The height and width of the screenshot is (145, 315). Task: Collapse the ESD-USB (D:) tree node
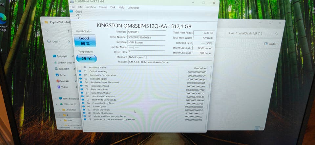[57, 104]
